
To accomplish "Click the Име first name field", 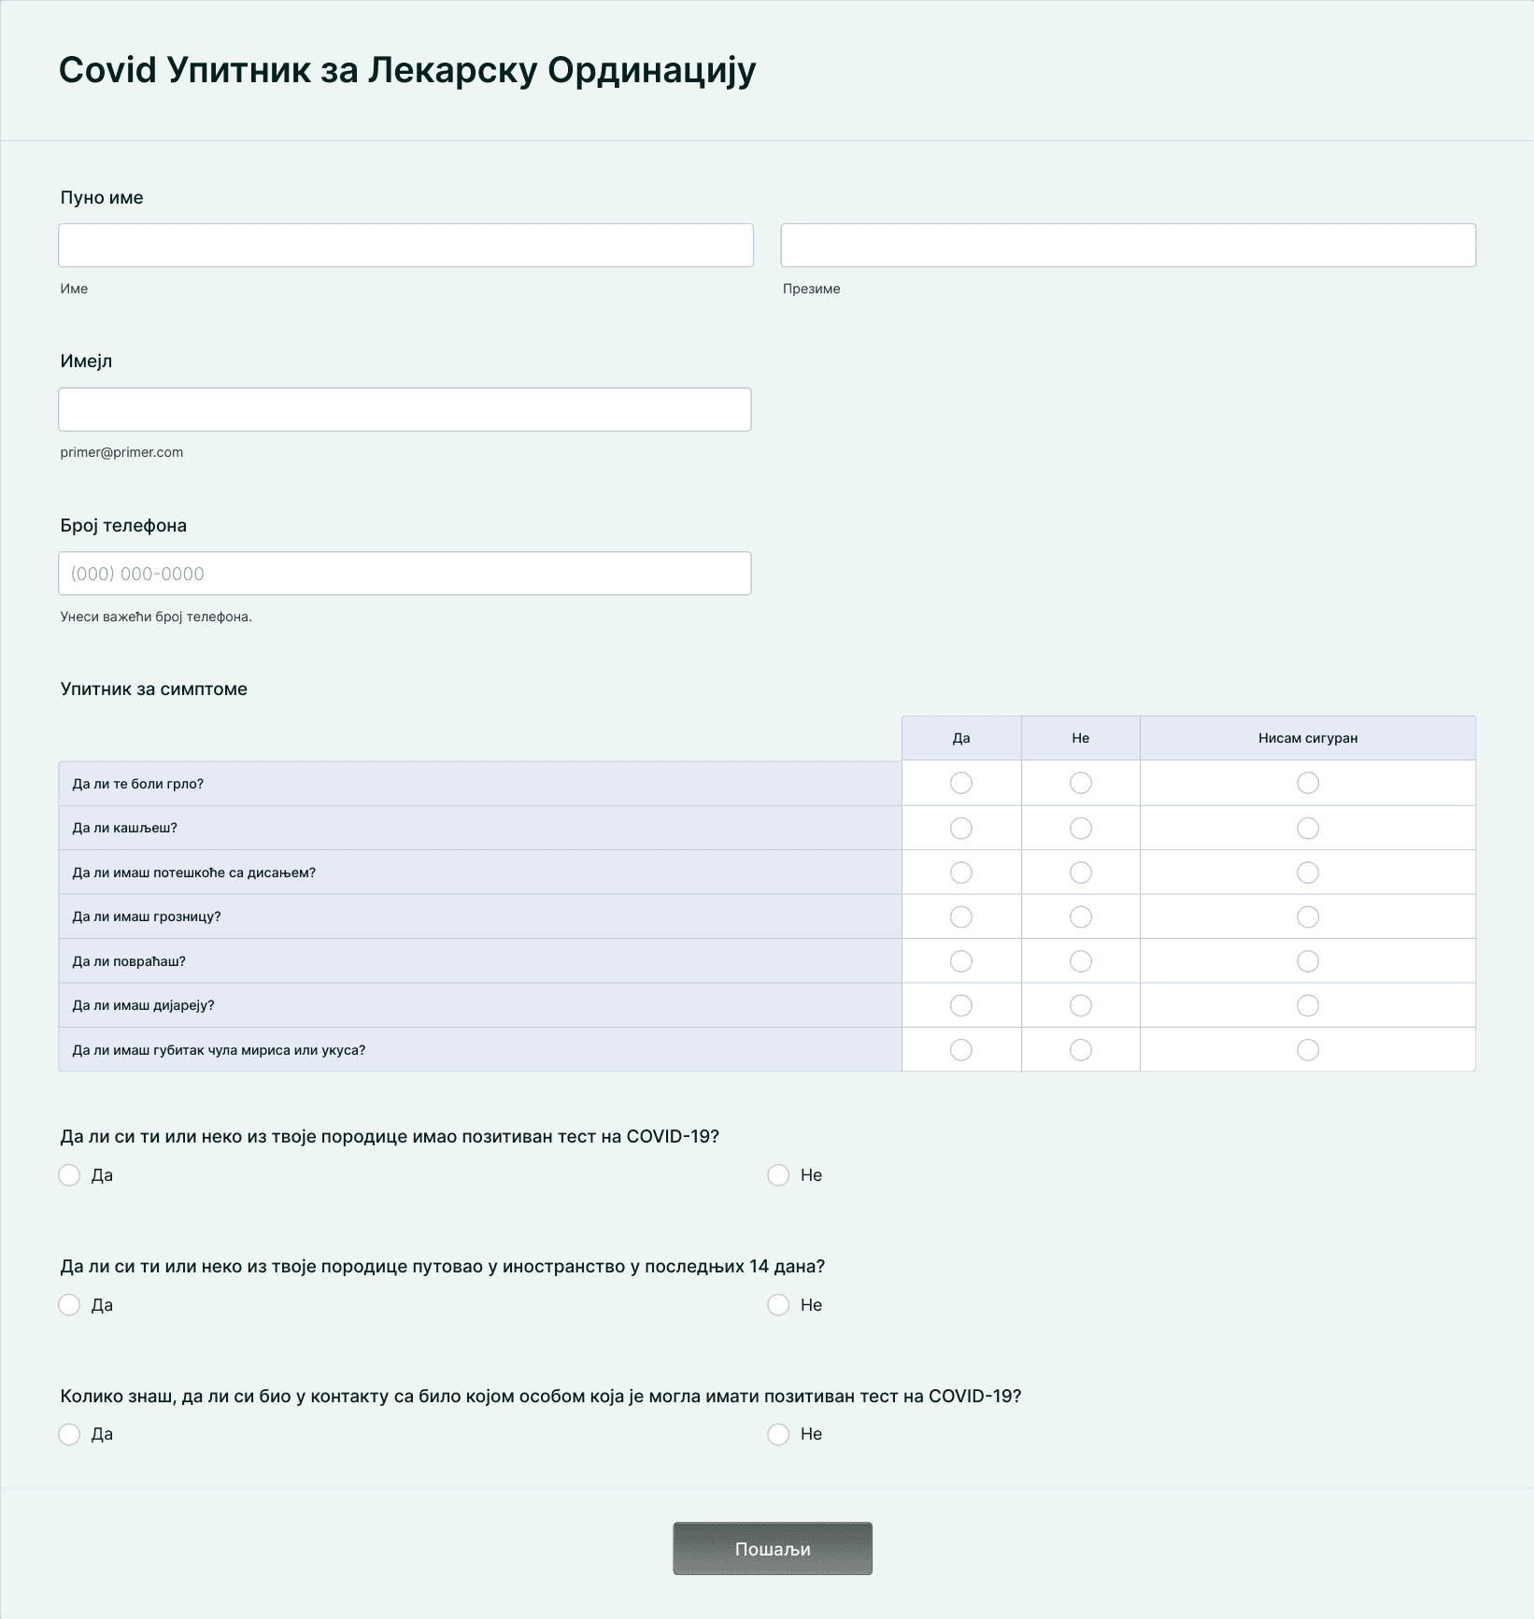I will (405, 246).
